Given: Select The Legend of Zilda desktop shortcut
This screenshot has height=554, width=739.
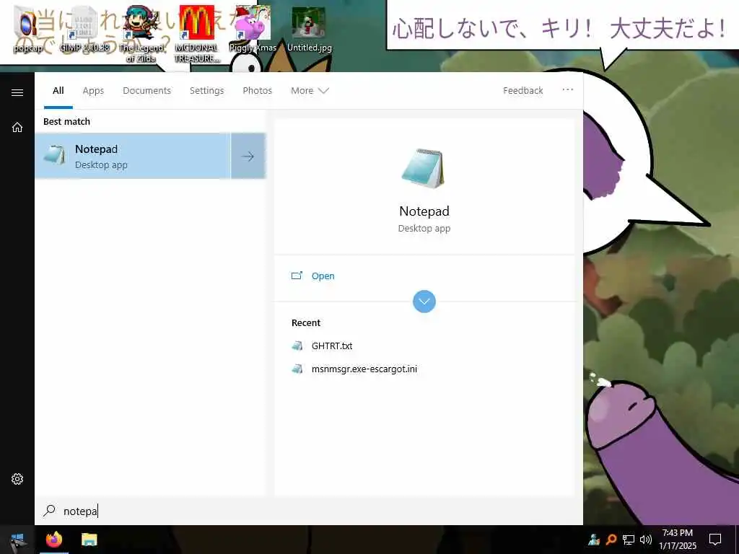Looking at the screenshot, I should point(141,34).
